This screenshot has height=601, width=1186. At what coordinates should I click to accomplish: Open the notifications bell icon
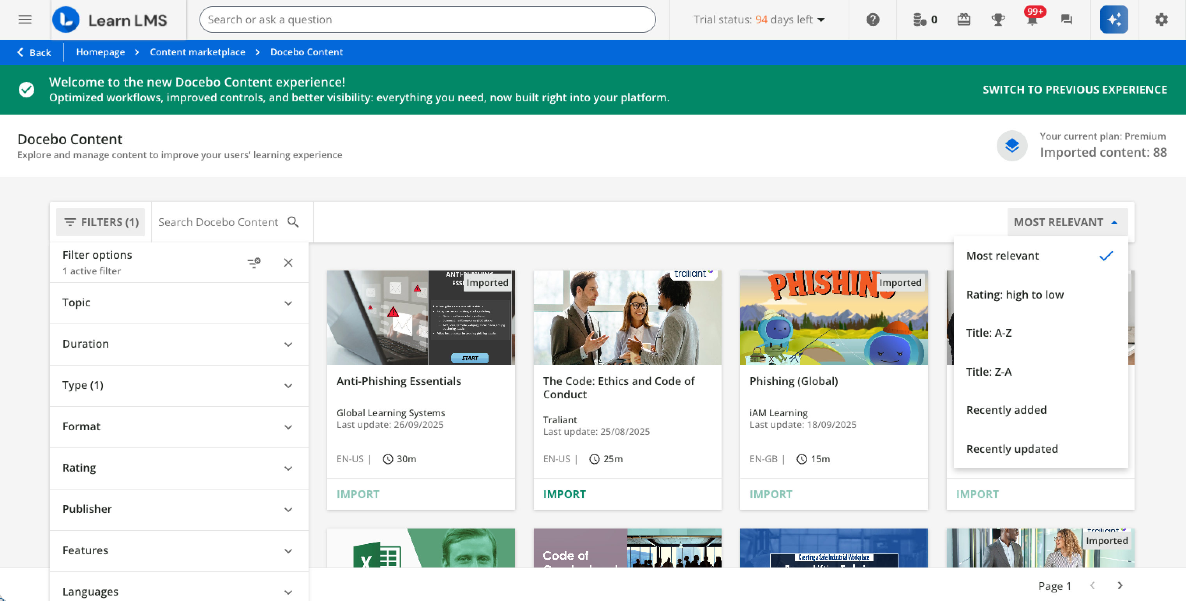[x=1032, y=19]
